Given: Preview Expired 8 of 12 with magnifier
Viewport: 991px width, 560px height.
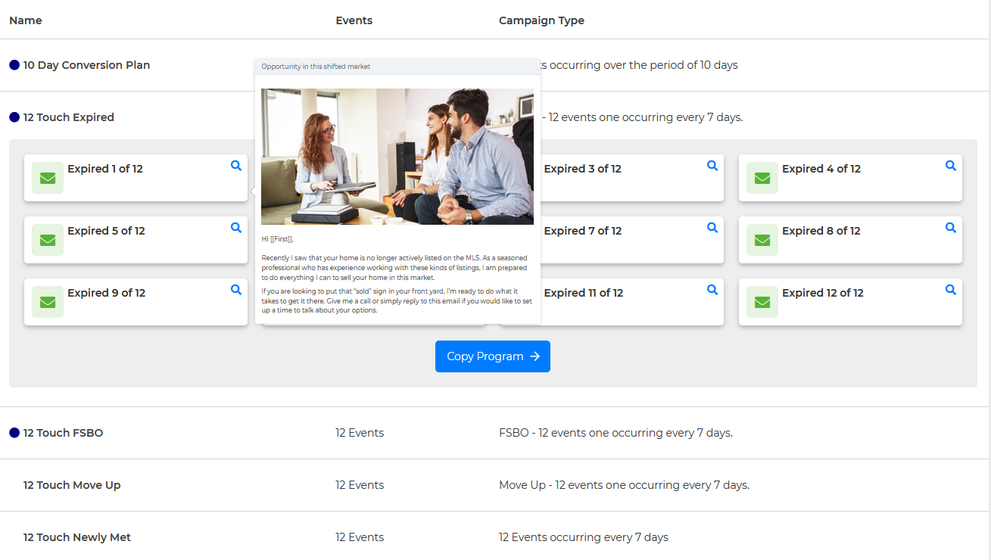Looking at the screenshot, I should 951,228.
